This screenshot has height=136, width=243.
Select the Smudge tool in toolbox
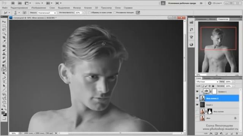[x=4, y=70]
